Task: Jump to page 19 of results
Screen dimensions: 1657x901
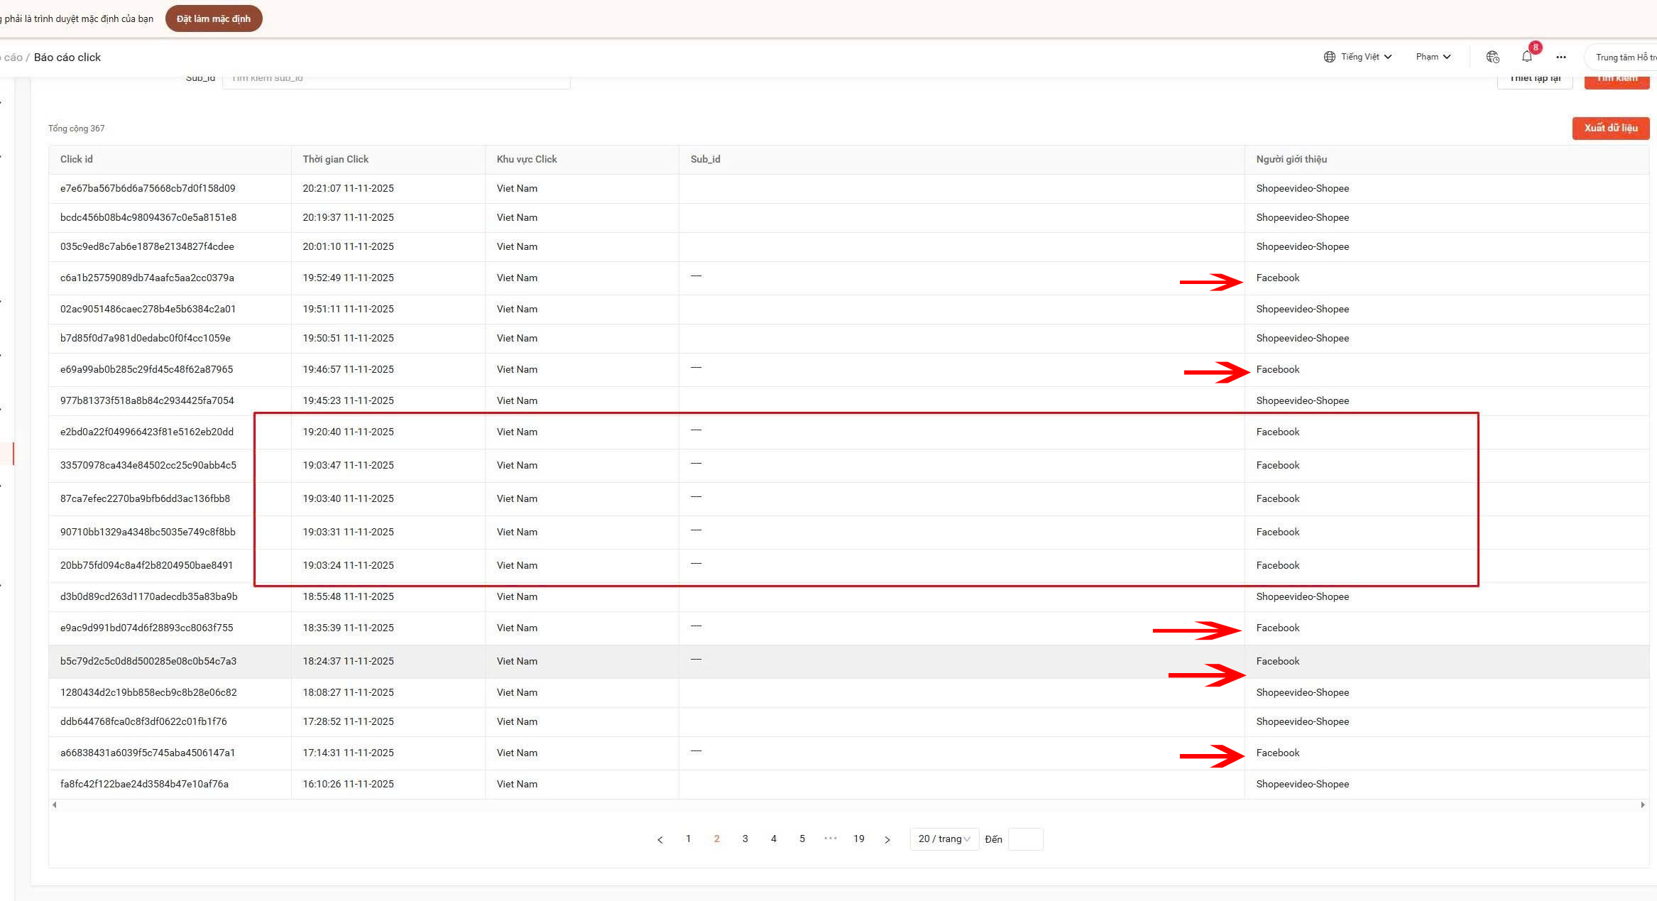Action: point(858,839)
